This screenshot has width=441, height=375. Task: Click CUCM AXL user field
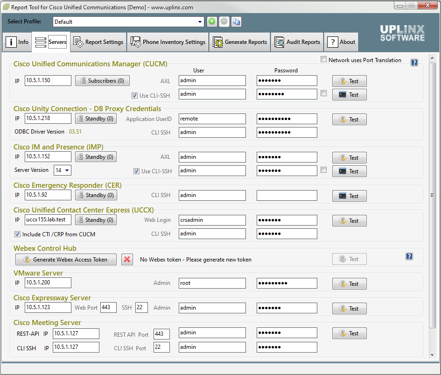point(212,80)
